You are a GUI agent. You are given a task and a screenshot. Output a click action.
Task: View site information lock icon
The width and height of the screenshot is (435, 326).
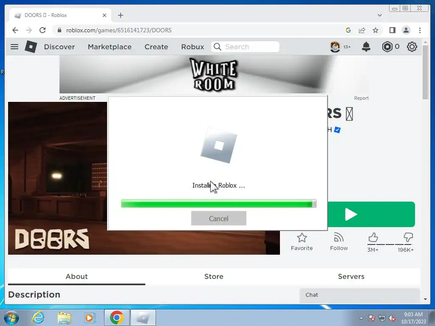pyautogui.click(x=59, y=30)
